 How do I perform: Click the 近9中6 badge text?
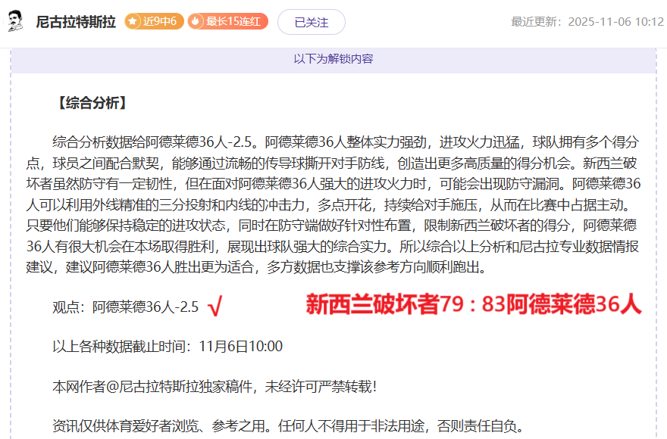[159, 21]
